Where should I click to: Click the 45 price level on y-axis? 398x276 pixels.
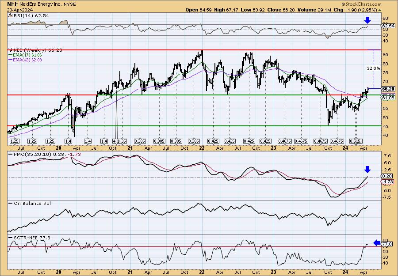(x=385, y=126)
